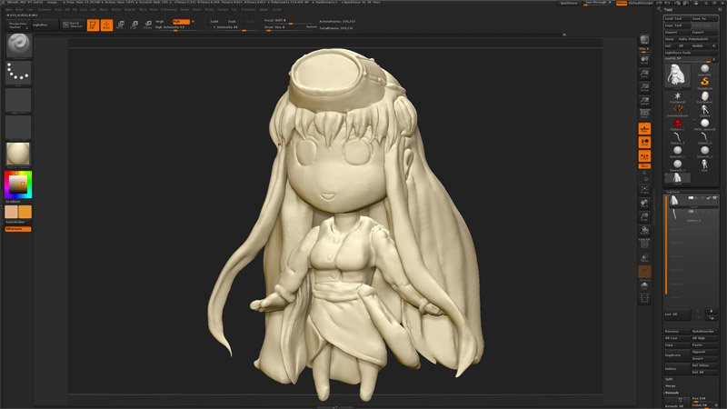The image size is (727, 409).
Task: Click the BPR render button
Action: click(644, 40)
